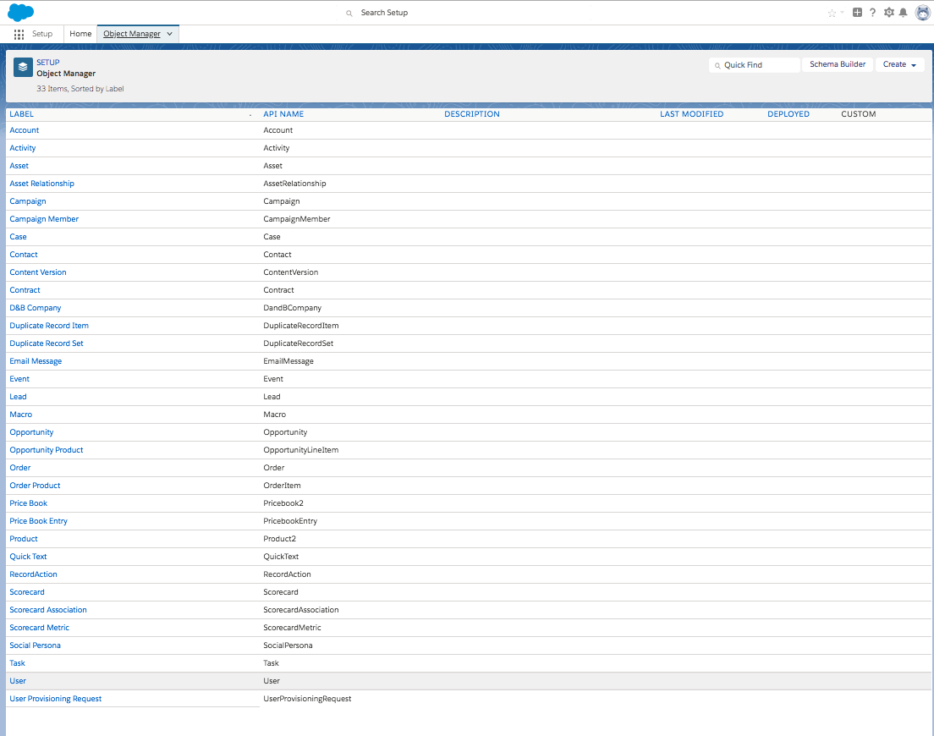Open the Opportunity object link
This screenshot has height=736, width=934.
(31, 432)
